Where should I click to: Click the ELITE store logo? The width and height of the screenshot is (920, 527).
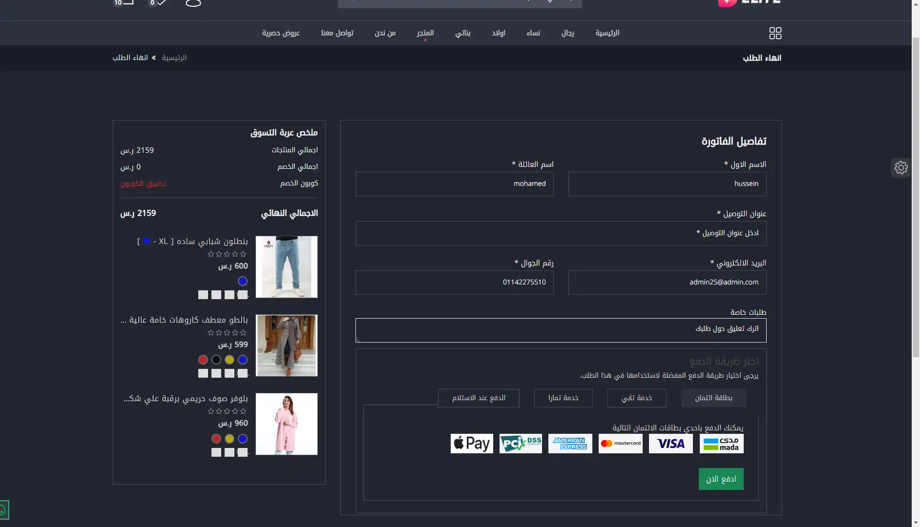pos(750,2)
